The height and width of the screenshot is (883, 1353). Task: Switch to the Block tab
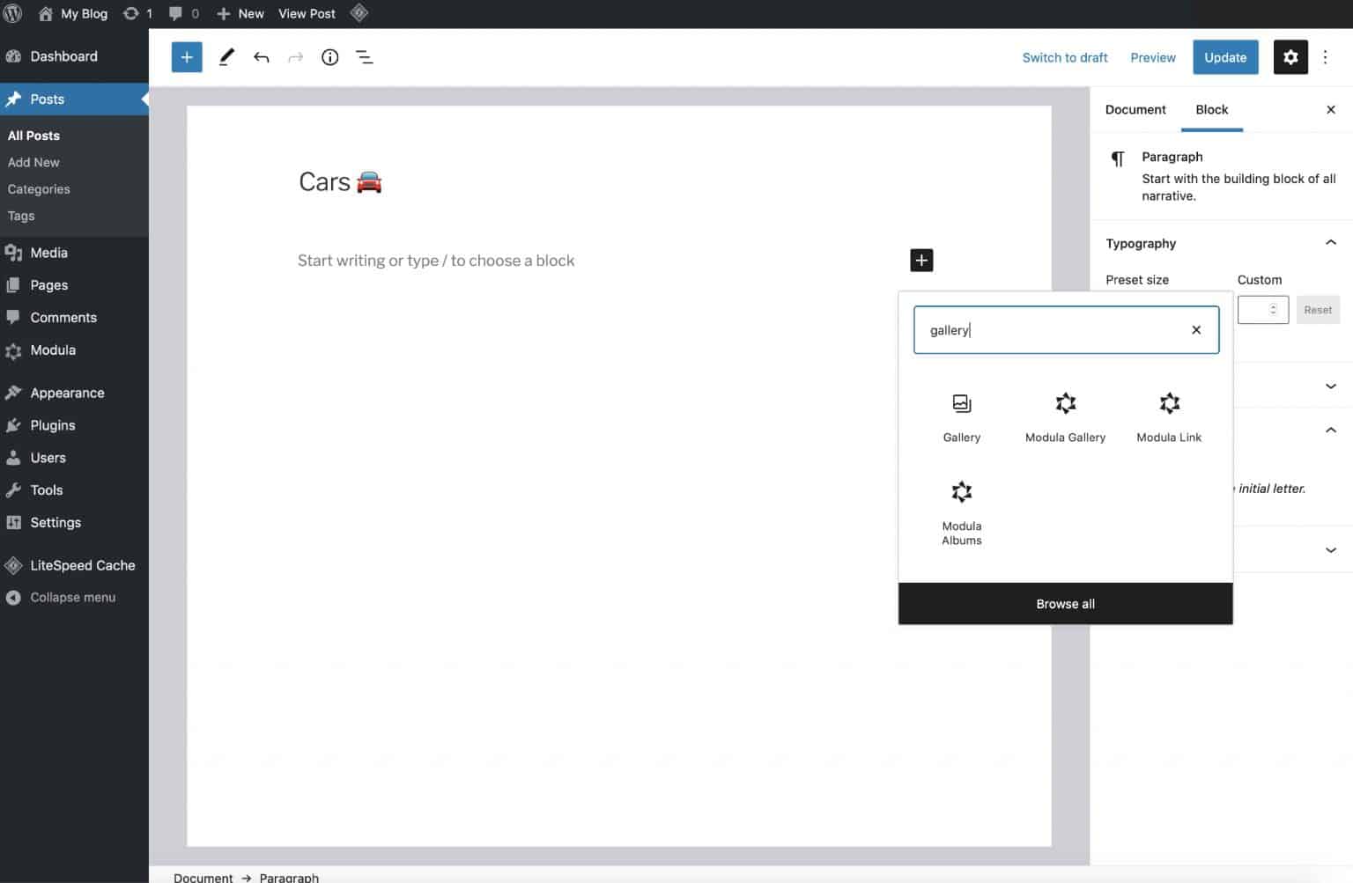coord(1212,109)
